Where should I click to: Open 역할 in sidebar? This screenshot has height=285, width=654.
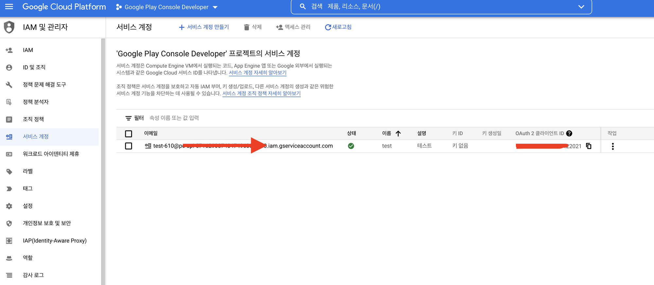click(x=28, y=258)
